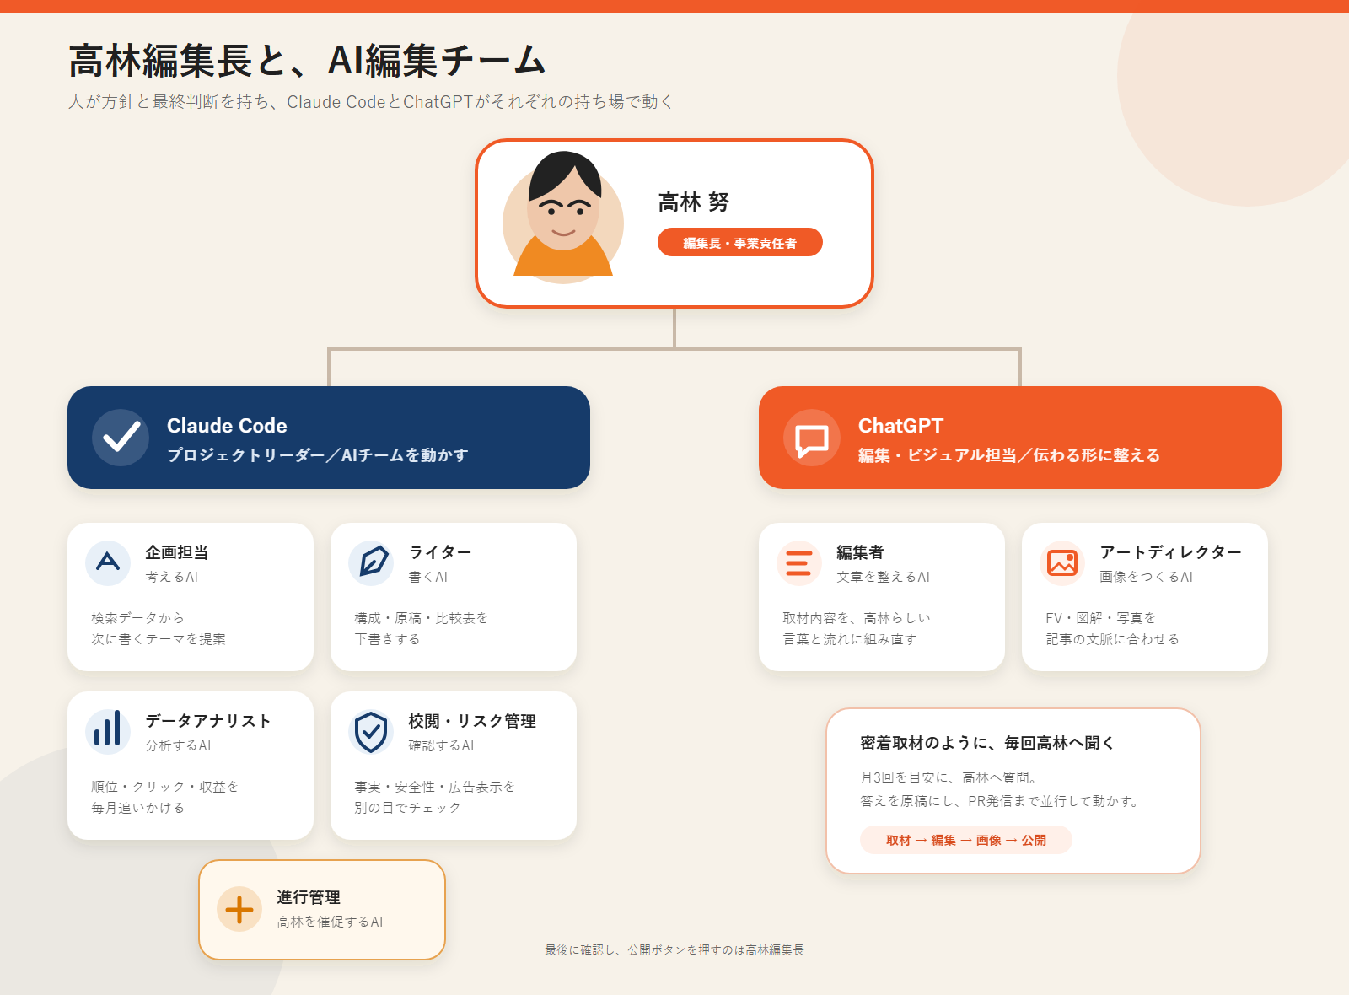The width and height of the screenshot is (1349, 995).
Task: Click the 高林を催促するAI label
Action: coord(331,922)
